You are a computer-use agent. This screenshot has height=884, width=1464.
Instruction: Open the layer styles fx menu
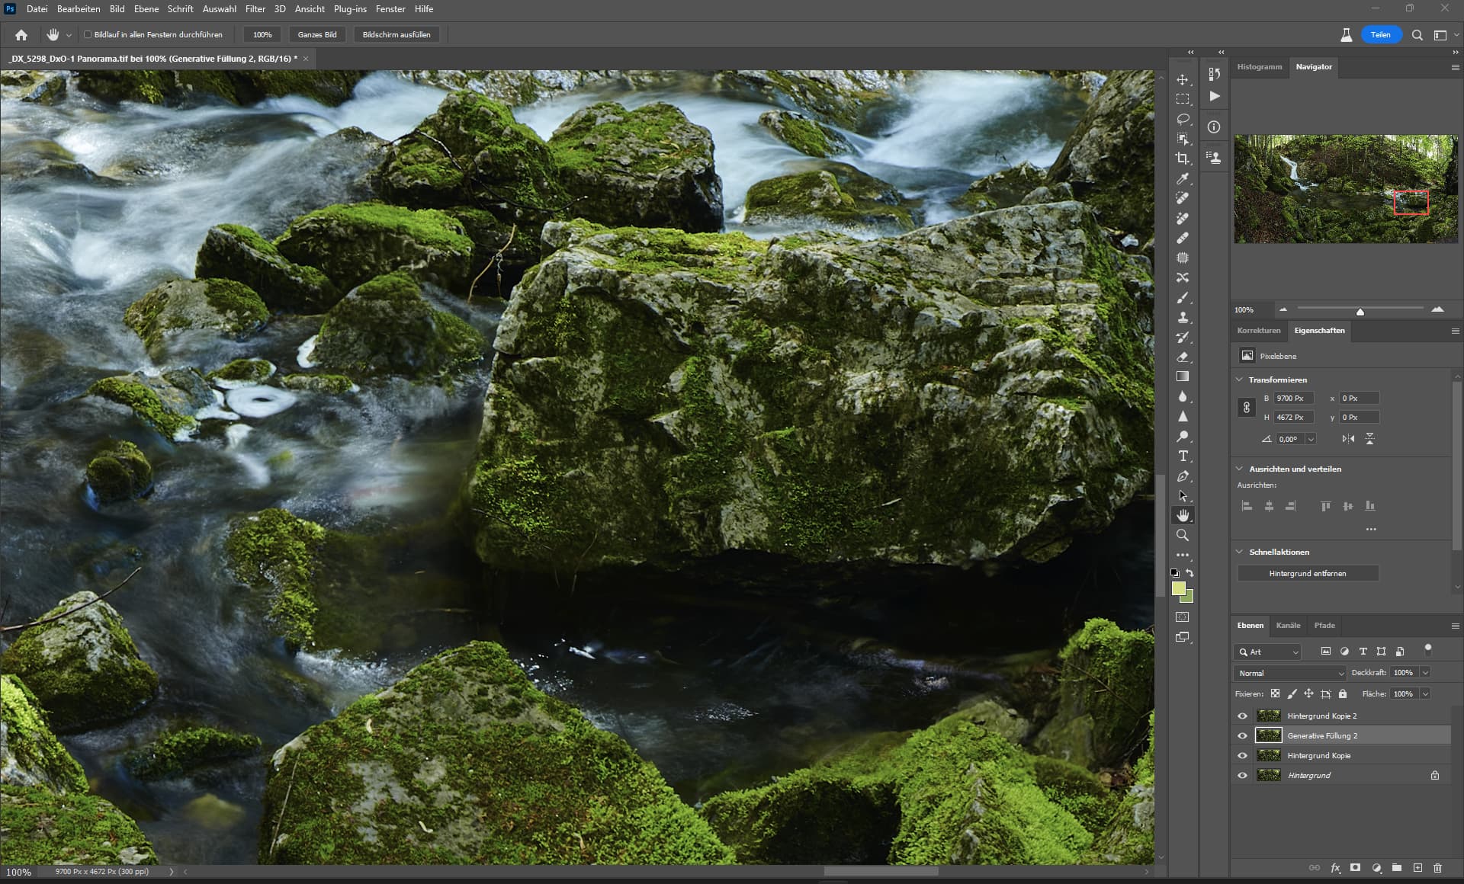1335,868
